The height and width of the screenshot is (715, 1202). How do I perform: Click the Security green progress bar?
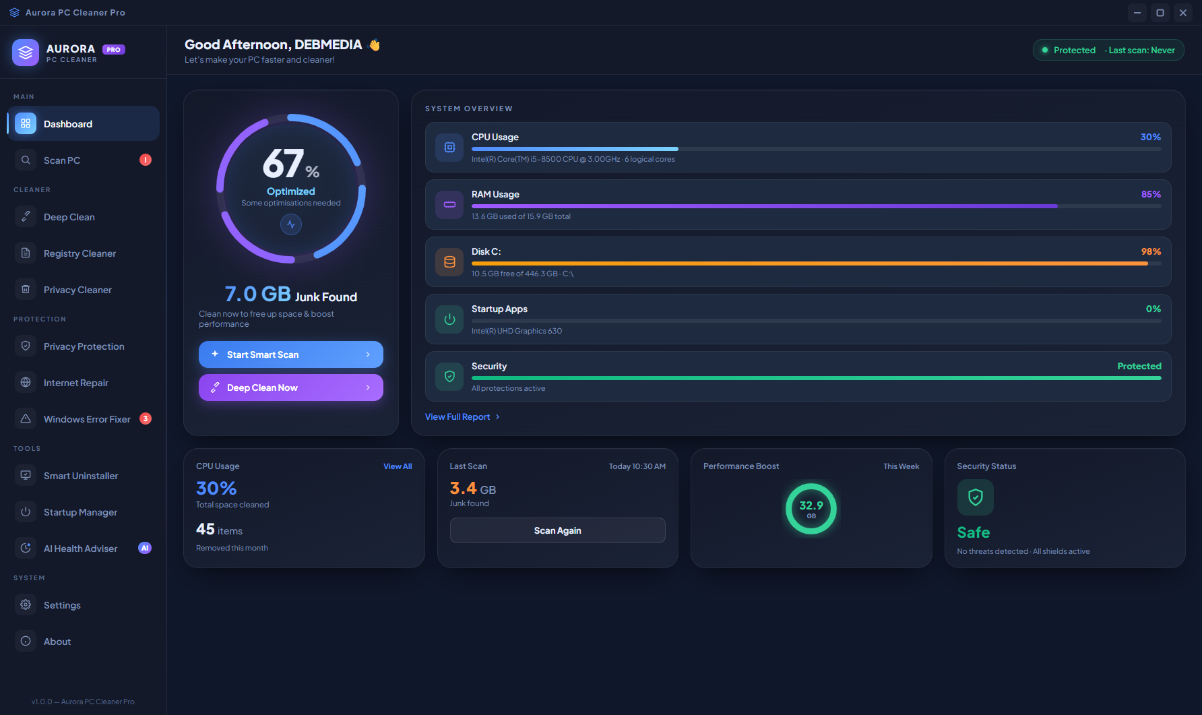[817, 378]
